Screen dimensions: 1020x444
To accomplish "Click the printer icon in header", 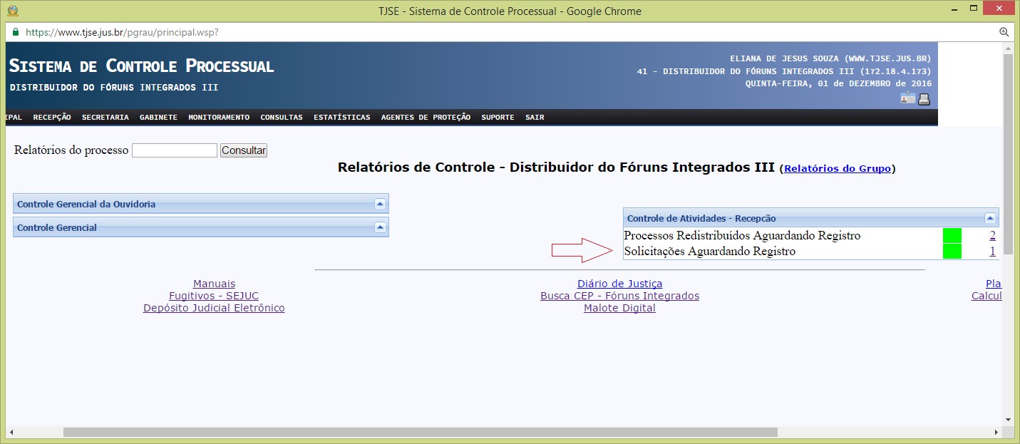I will 924,99.
